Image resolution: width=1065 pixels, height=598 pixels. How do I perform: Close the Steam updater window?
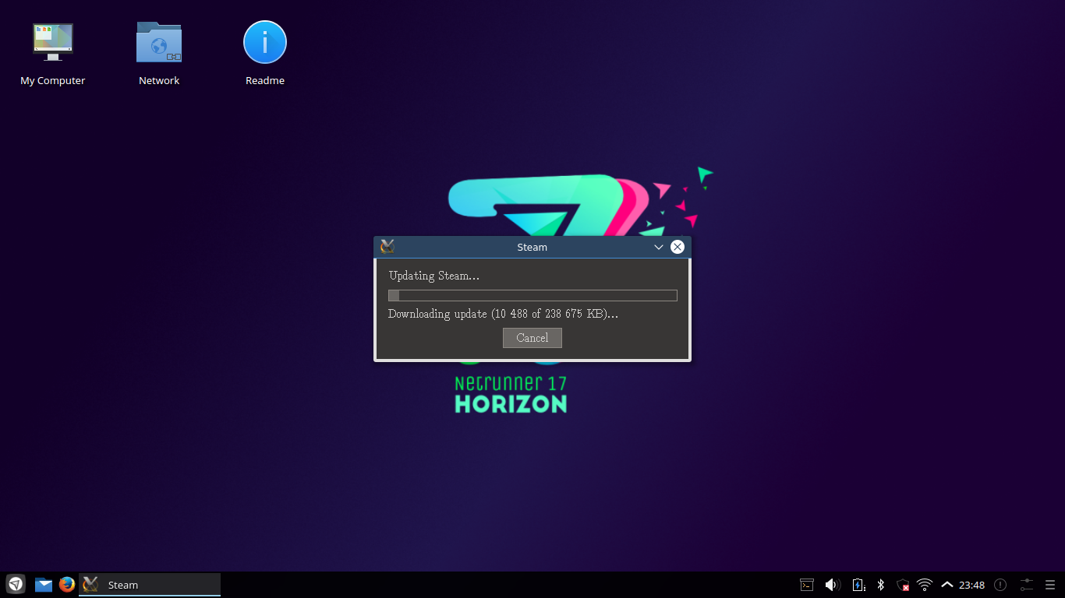678,247
